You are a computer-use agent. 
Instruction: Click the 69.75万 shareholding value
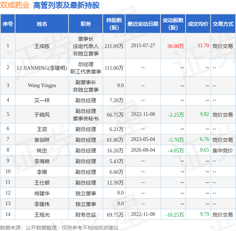(x=115, y=215)
